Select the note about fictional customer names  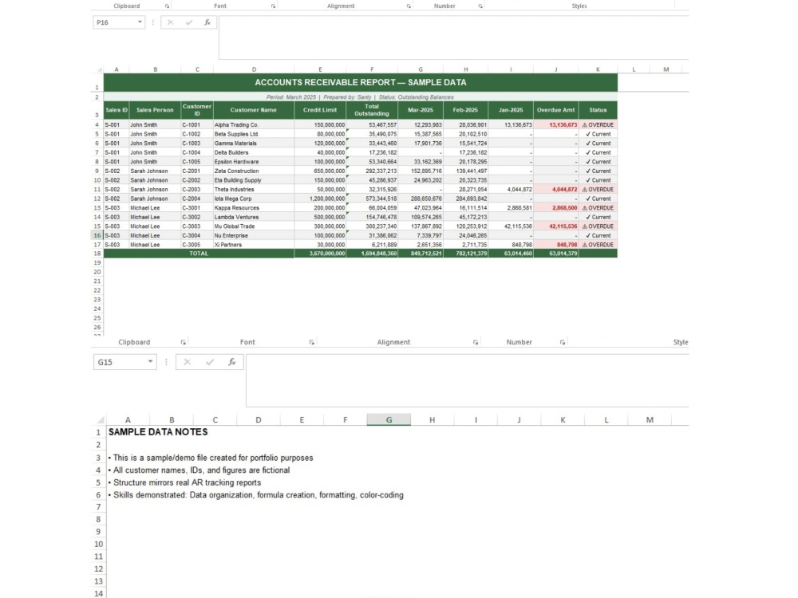(x=199, y=470)
